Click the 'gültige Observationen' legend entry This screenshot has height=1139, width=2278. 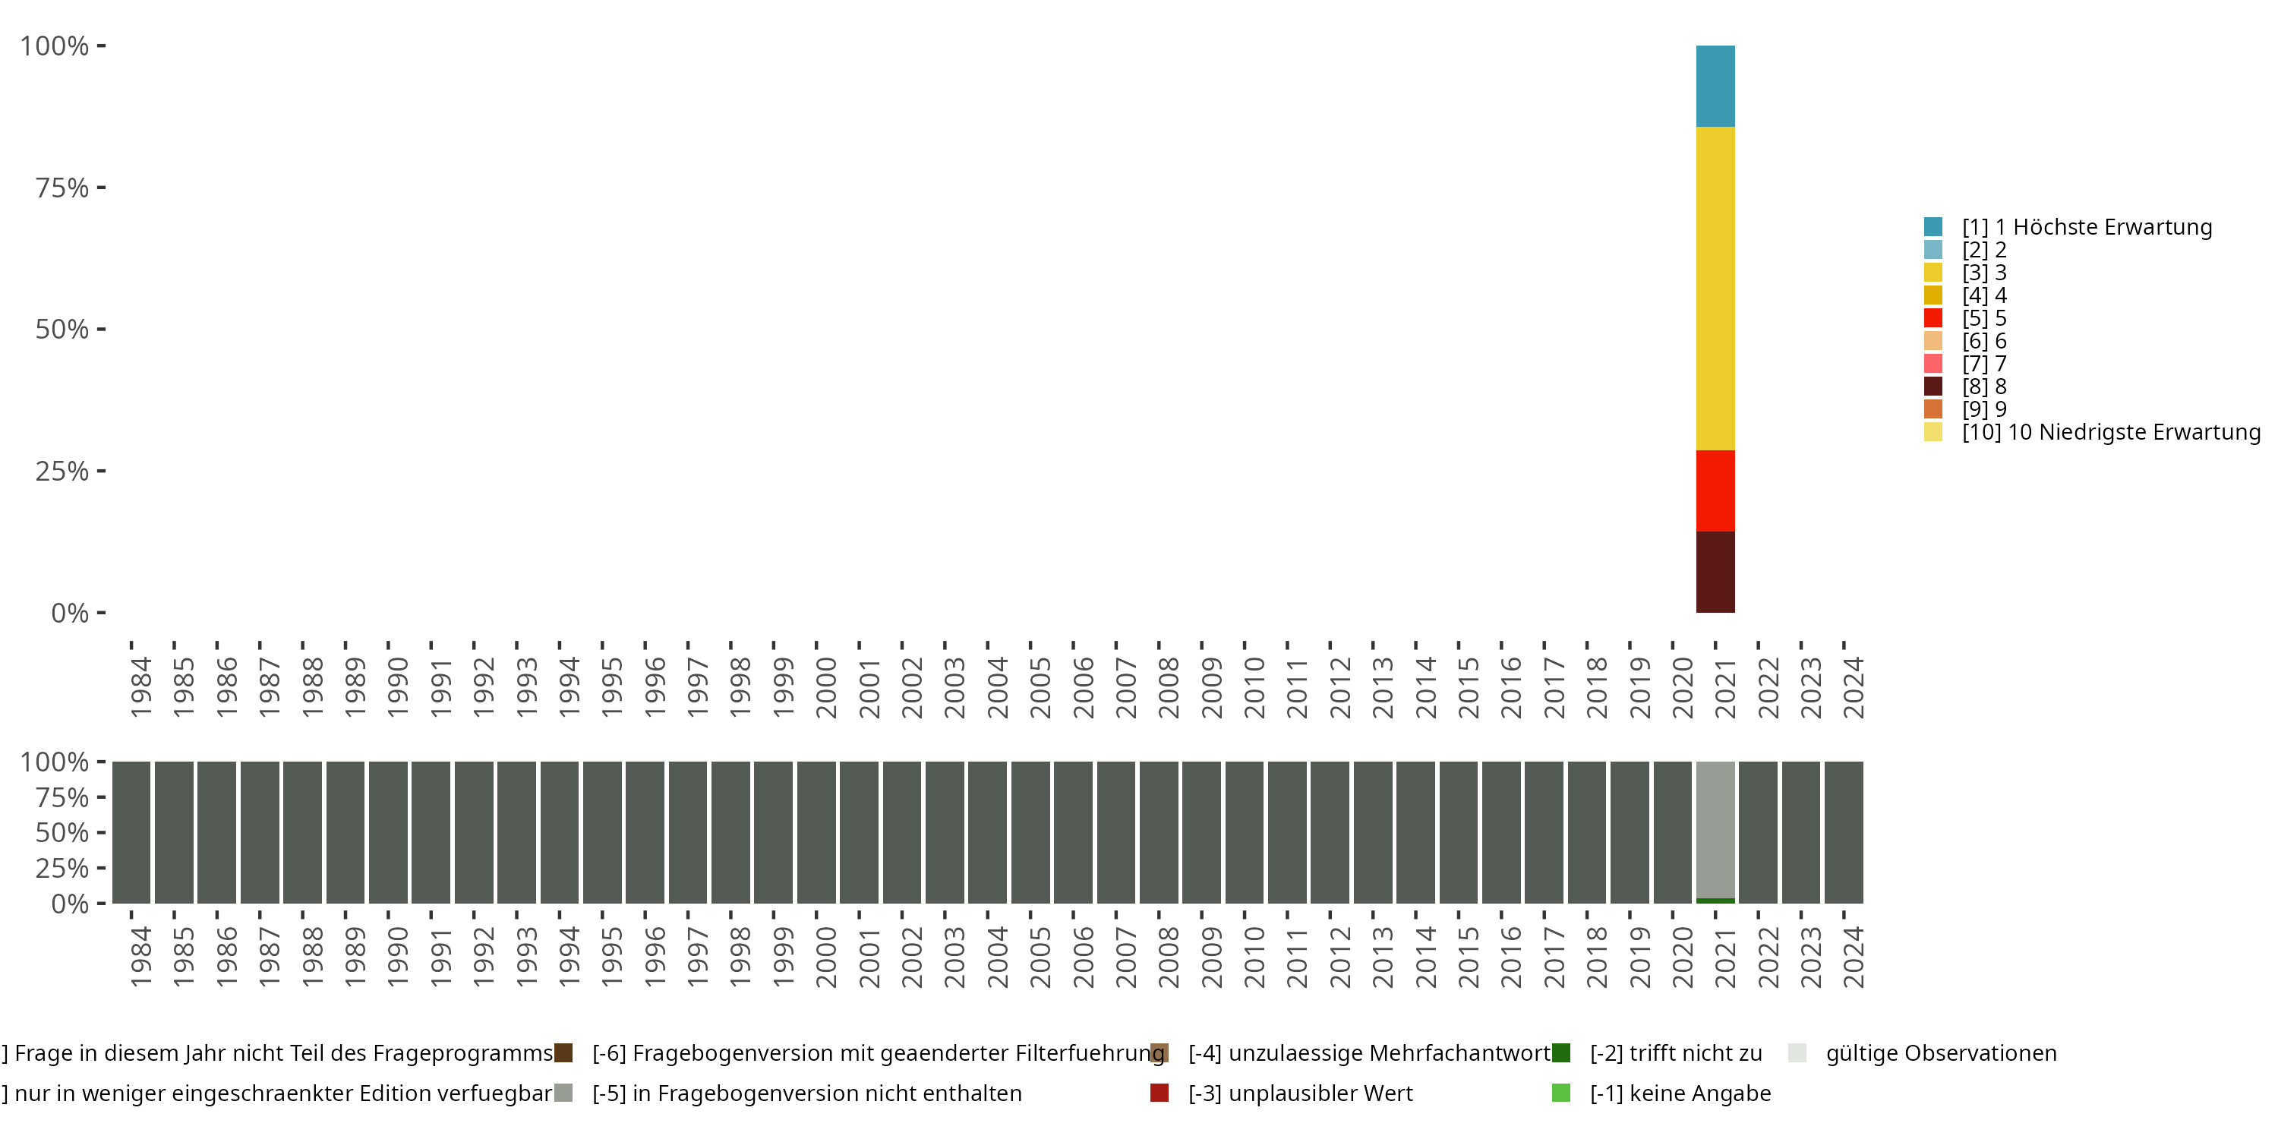(x=1940, y=1053)
